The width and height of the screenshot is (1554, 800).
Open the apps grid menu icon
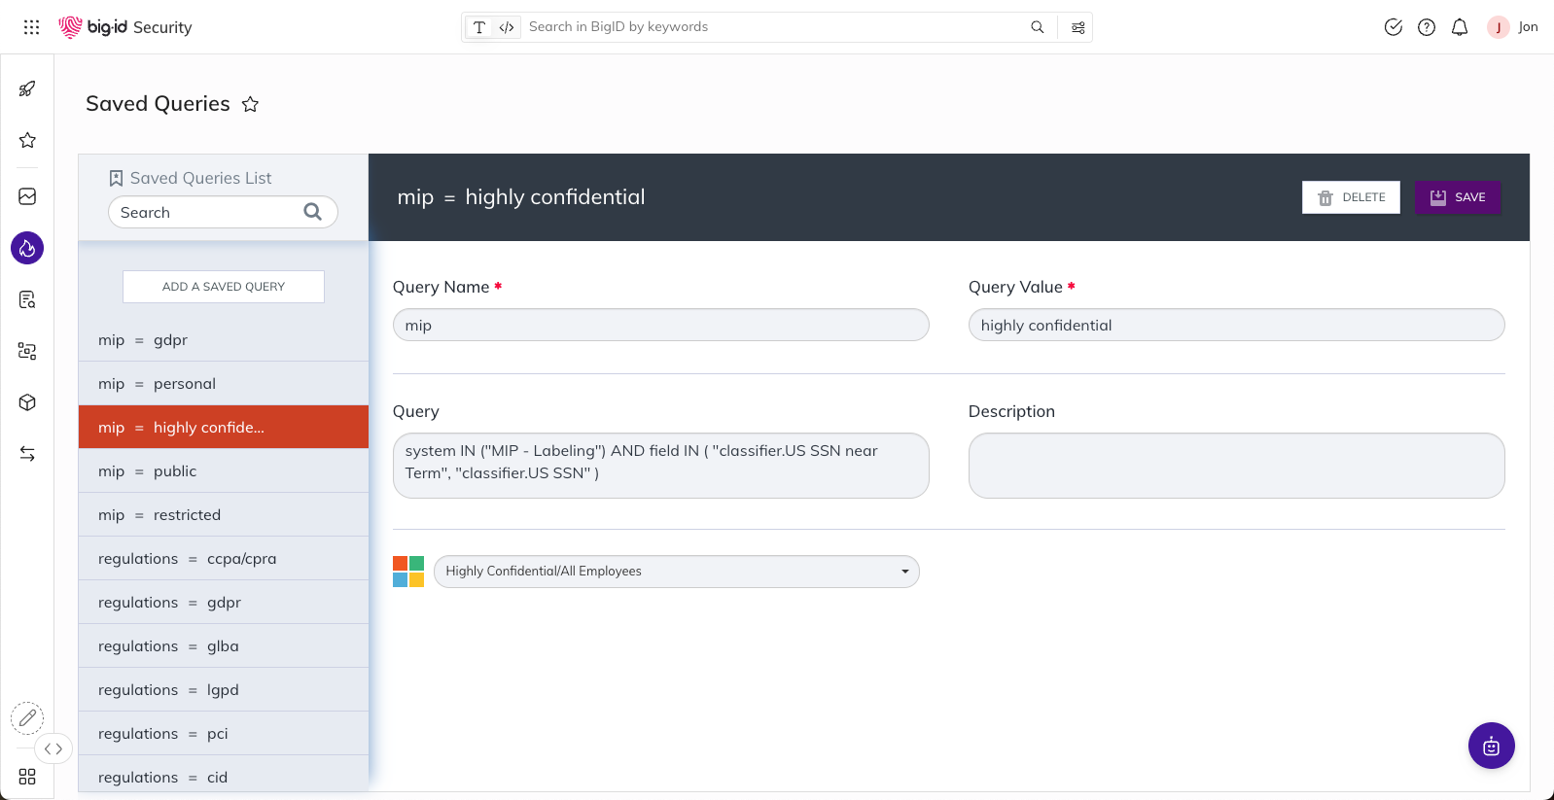coord(31,27)
